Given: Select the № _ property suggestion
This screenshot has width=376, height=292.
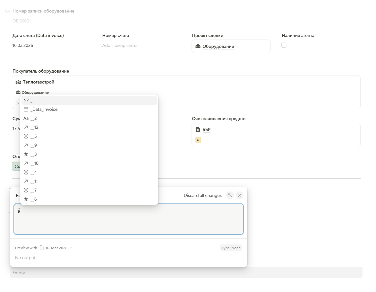Looking at the screenshot, I should point(89,100).
